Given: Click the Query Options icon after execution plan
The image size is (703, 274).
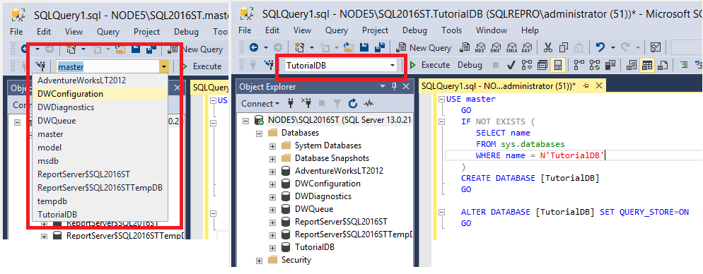Looking at the screenshot, I should 542,66.
